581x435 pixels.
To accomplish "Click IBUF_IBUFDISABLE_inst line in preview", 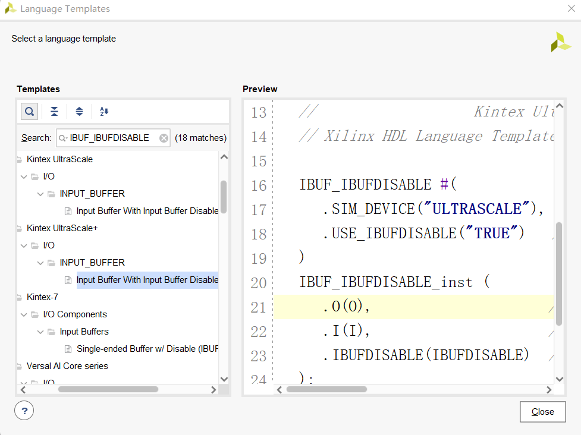I will pyautogui.click(x=395, y=282).
